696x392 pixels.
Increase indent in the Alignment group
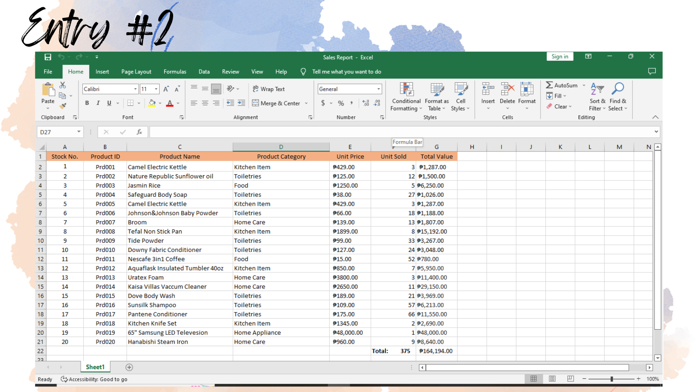coord(241,103)
